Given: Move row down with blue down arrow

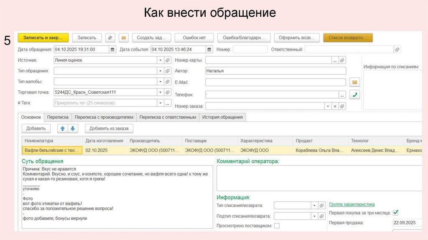Looking at the screenshot, I should [72, 128].
